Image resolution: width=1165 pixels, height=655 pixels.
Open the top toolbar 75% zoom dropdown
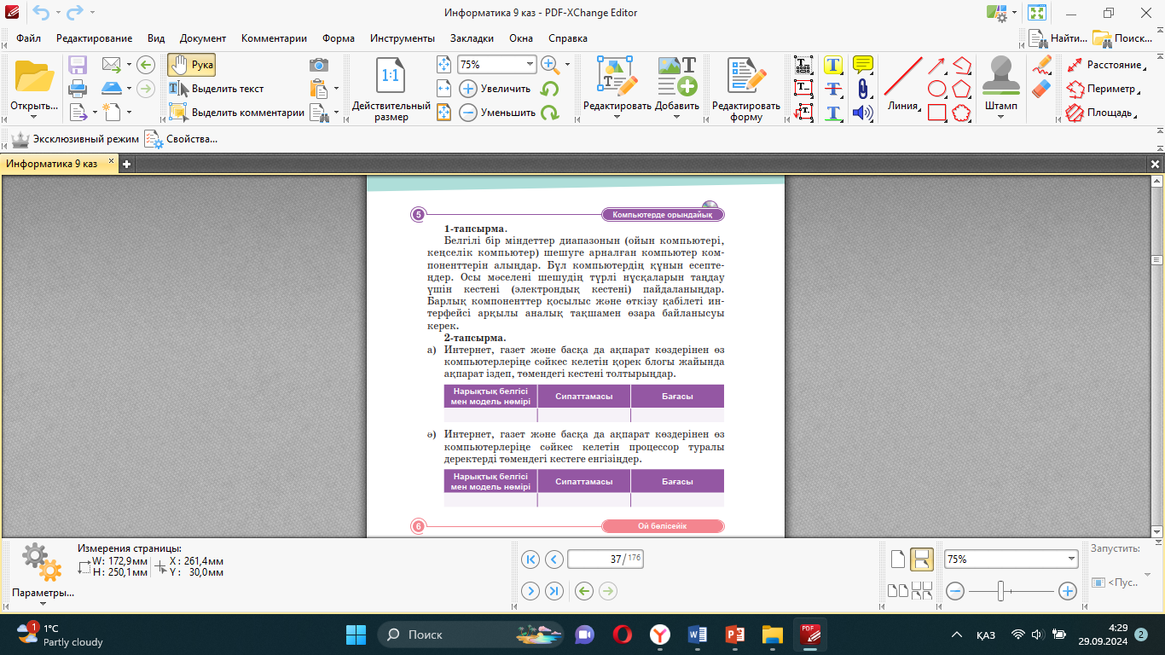coord(530,65)
